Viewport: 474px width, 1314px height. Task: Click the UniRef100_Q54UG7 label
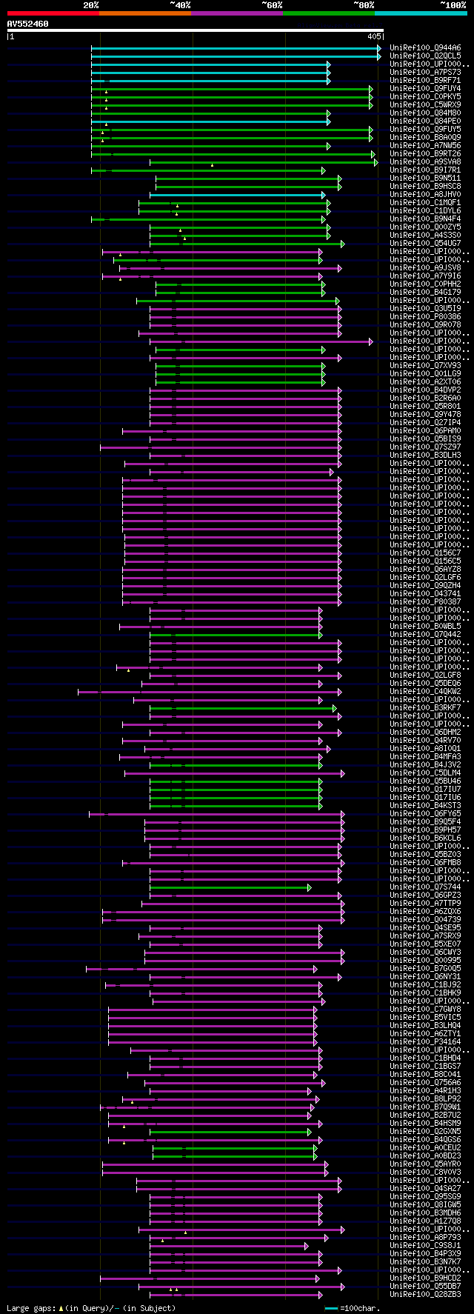(425, 244)
